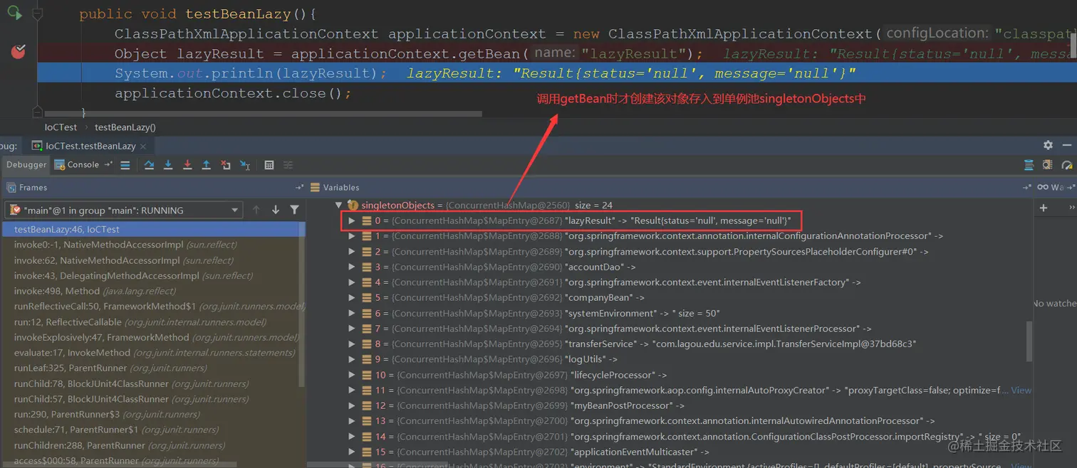Collapse the testBeanLazy method fold marker
This screenshot has width=1077, height=468.
coord(38,14)
